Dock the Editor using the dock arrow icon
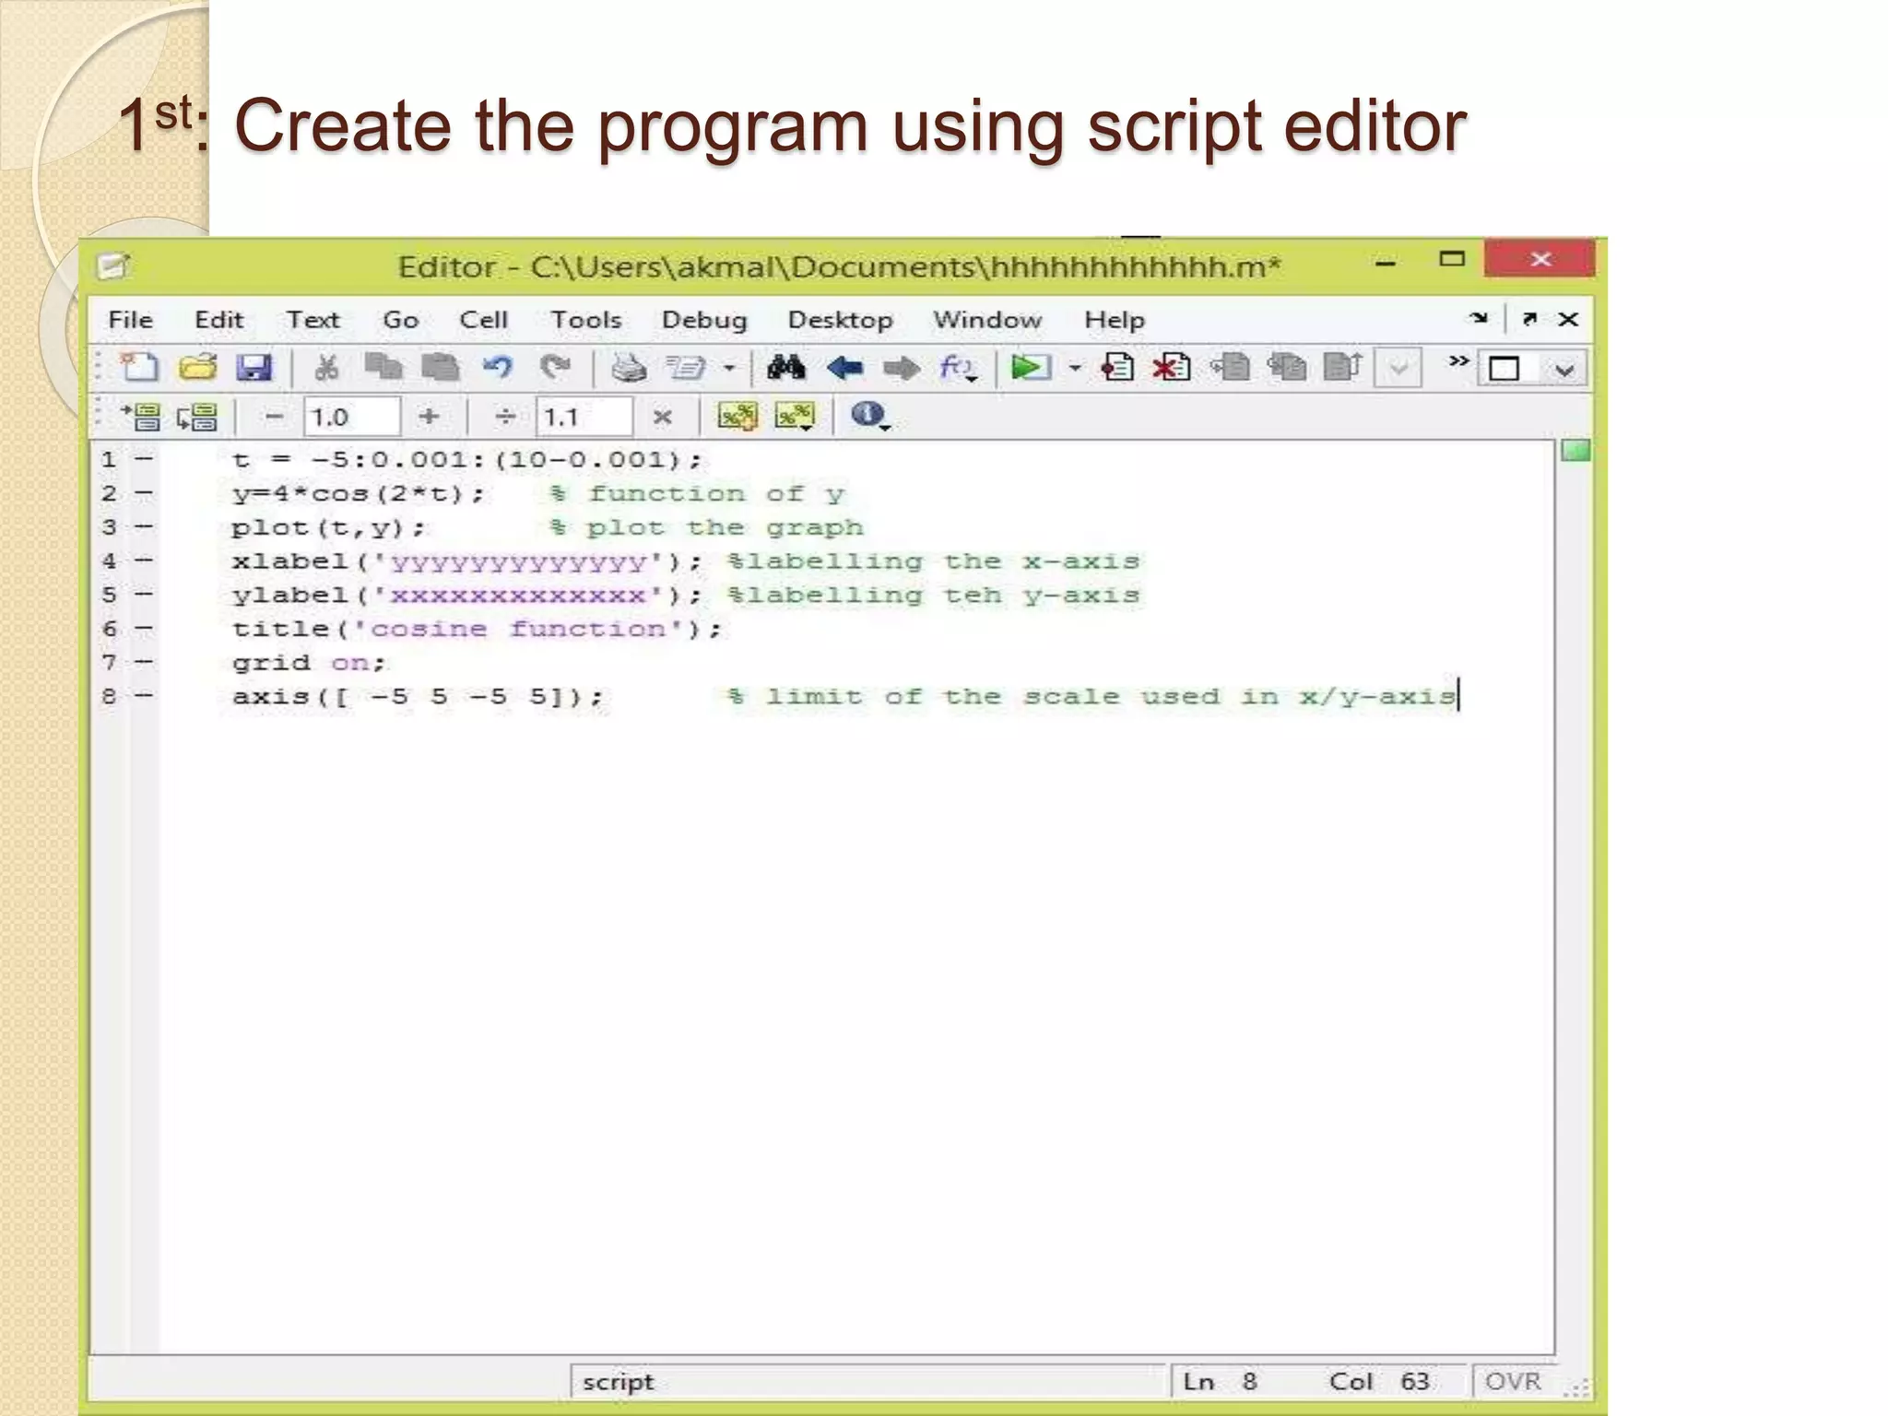 pyautogui.click(x=1480, y=318)
